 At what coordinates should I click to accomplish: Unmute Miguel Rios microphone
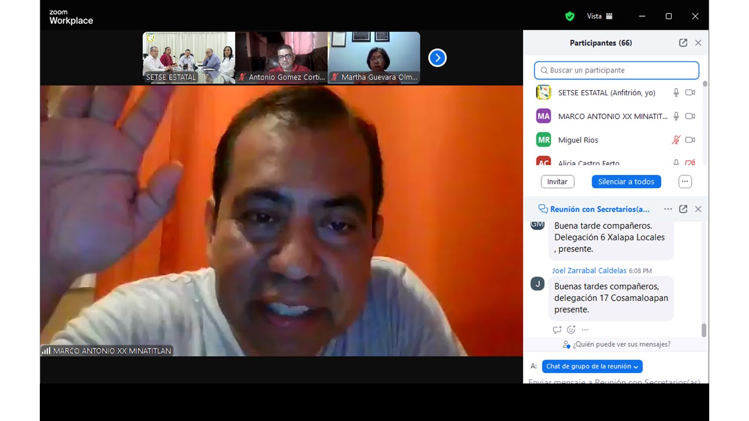(x=676, y=140)
